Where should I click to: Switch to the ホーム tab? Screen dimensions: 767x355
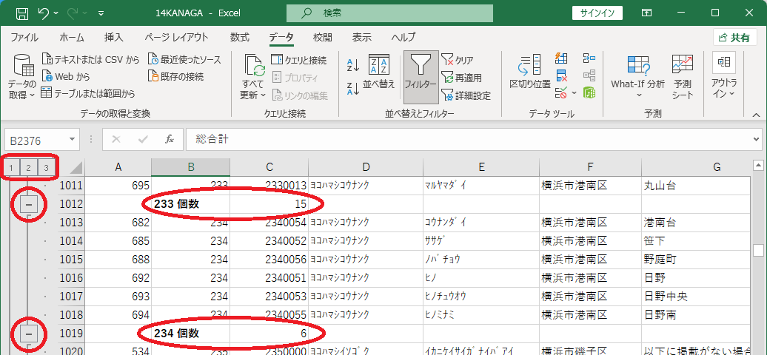point(72,37)
